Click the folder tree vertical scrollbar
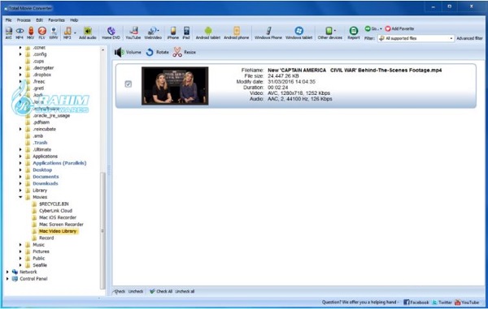The width and height of the screenshot is (488, 309). point(102,231)
